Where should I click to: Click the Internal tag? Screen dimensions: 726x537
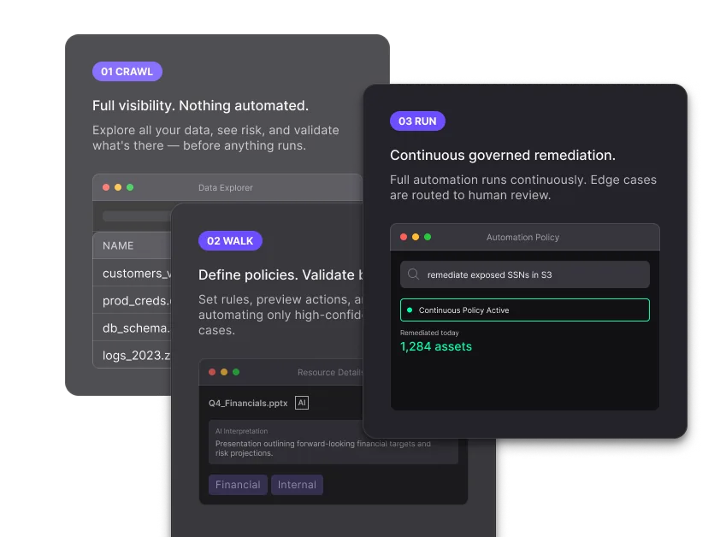(x=297, y=485)
